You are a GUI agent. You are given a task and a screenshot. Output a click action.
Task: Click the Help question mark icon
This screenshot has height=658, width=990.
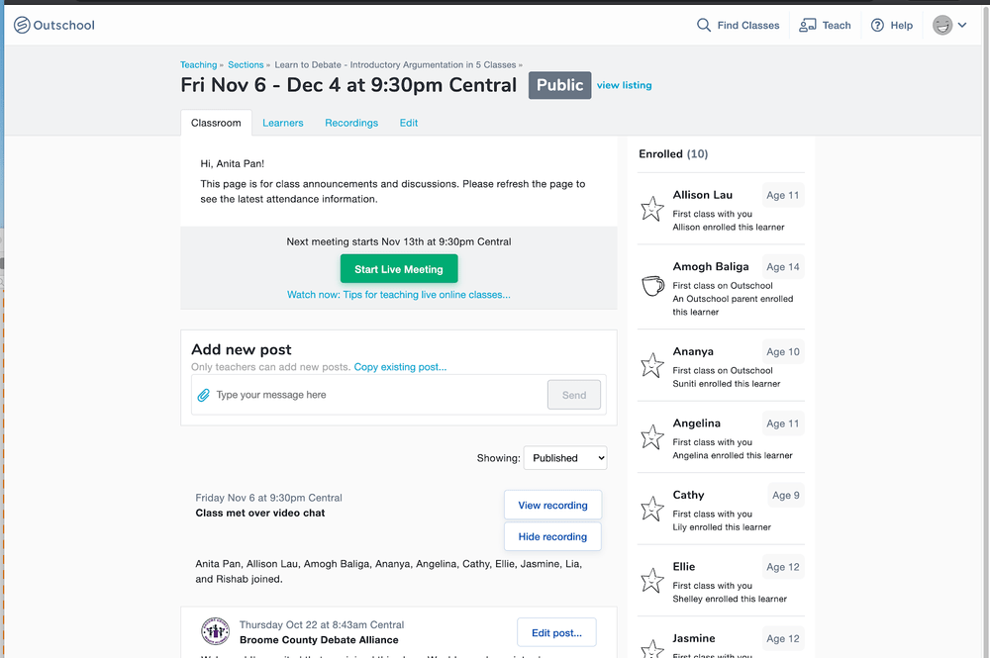pyautogui.click(x=877, y=25)
